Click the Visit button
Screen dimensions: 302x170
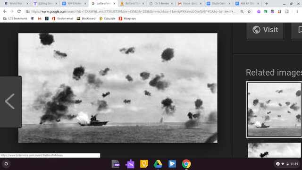click(x=265, y=30)
